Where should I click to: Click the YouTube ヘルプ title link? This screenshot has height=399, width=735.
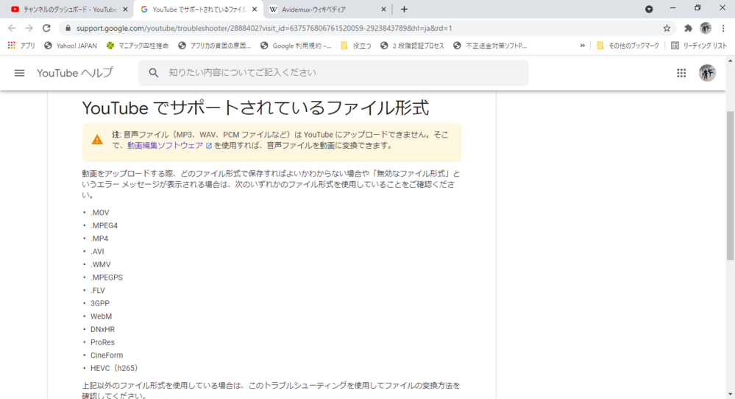pos(75,73)
